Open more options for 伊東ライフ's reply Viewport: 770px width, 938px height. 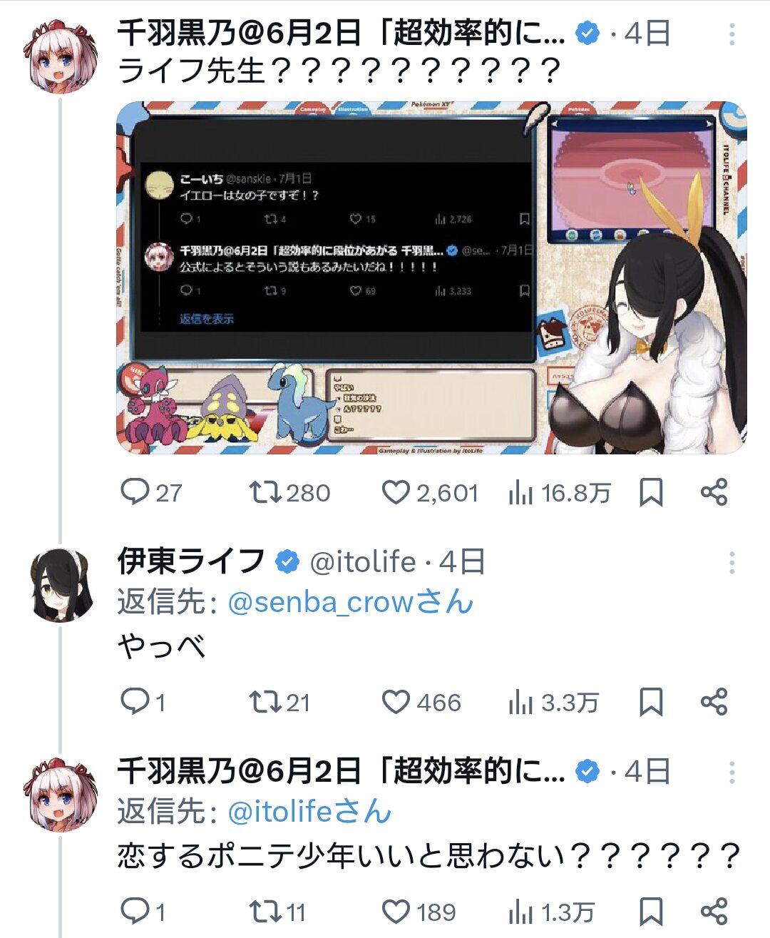(x=731, y=563)
